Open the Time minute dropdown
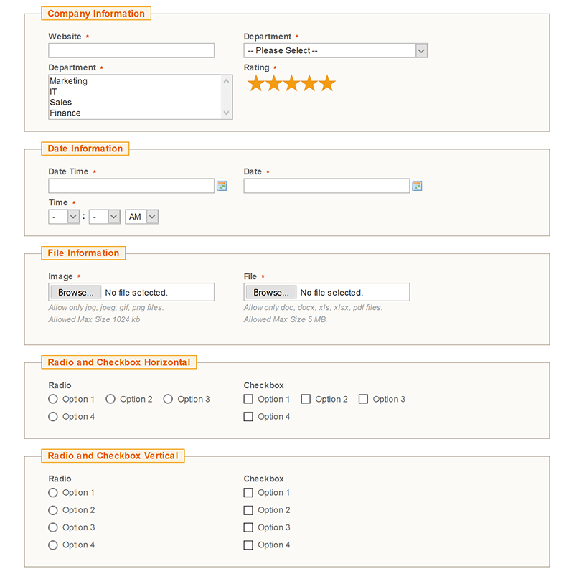This screenshot has height=574, width=574. coord(105,217)
